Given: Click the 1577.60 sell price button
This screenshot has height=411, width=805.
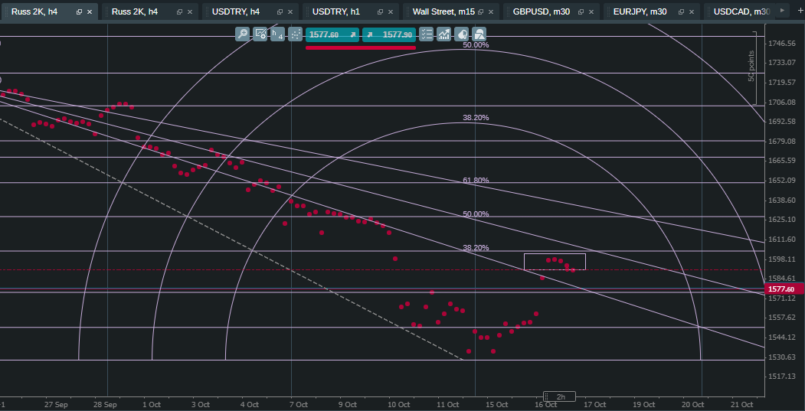Looking at the screenshot, I should pos(332,34).
